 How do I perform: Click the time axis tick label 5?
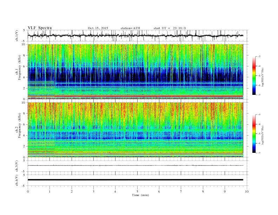(137, 191)
